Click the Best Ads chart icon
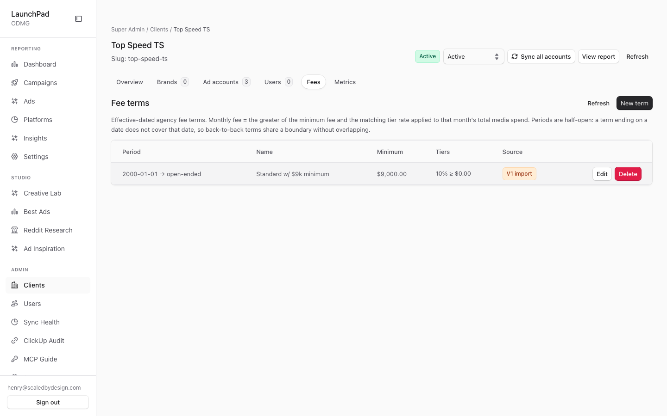 click(15, 212)
